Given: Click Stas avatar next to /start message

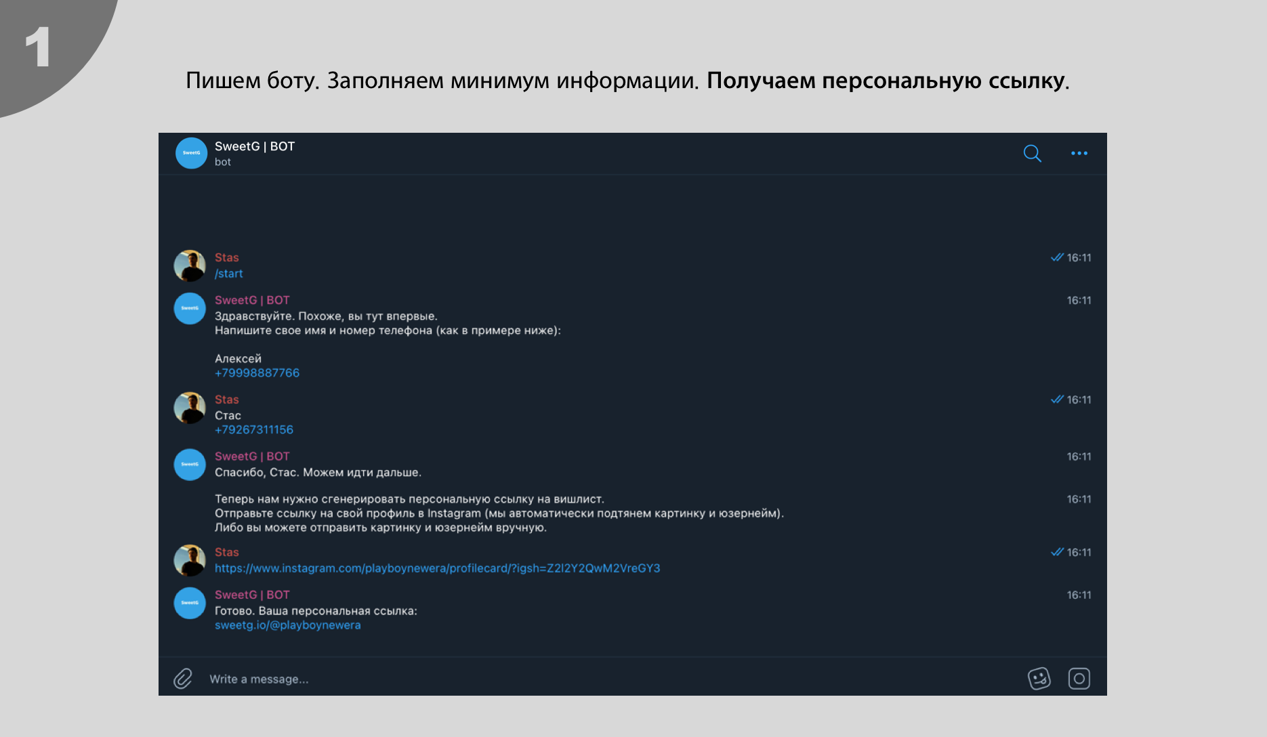Looking at the screenshot, I should (190, 266).
